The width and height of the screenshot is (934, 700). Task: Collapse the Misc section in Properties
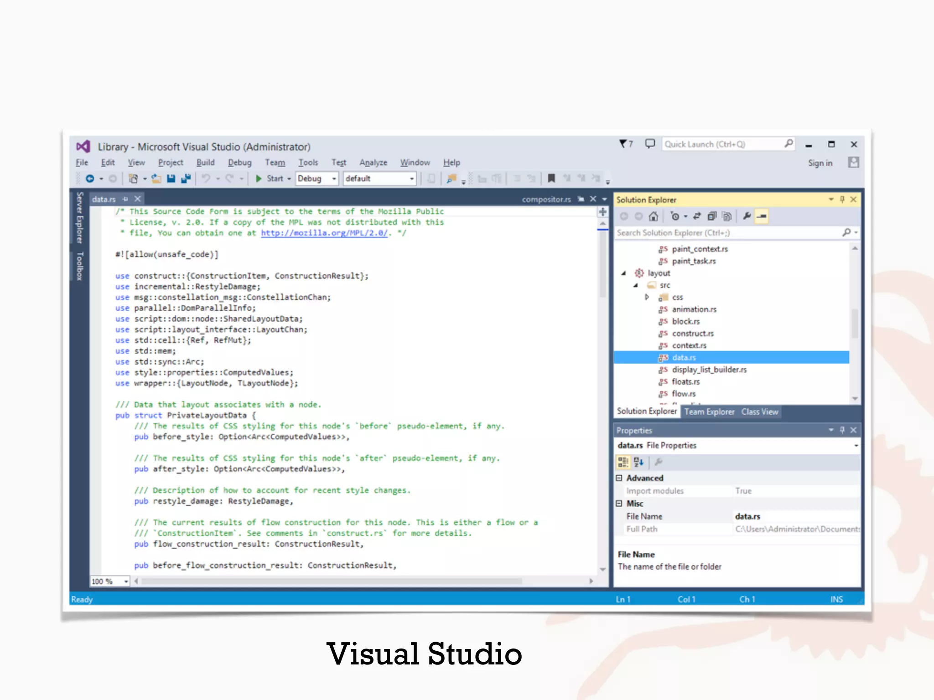[x=619, y=503]
